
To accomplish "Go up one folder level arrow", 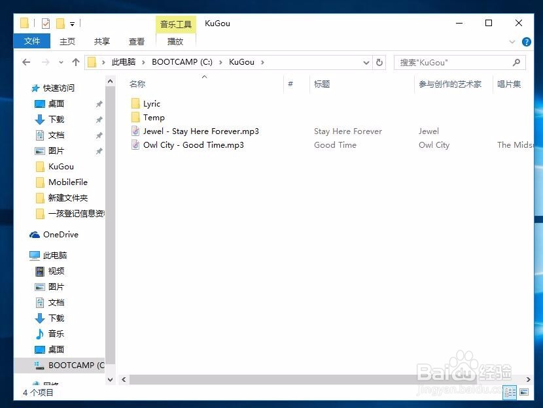I will tap(75, 62).
